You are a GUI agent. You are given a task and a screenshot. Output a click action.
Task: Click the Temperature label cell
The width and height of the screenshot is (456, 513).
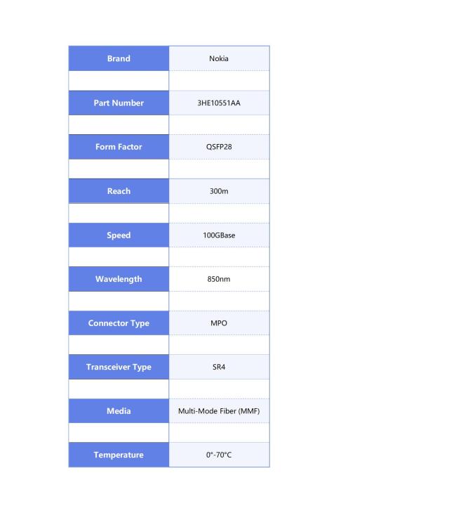click(x=119, y=455)
